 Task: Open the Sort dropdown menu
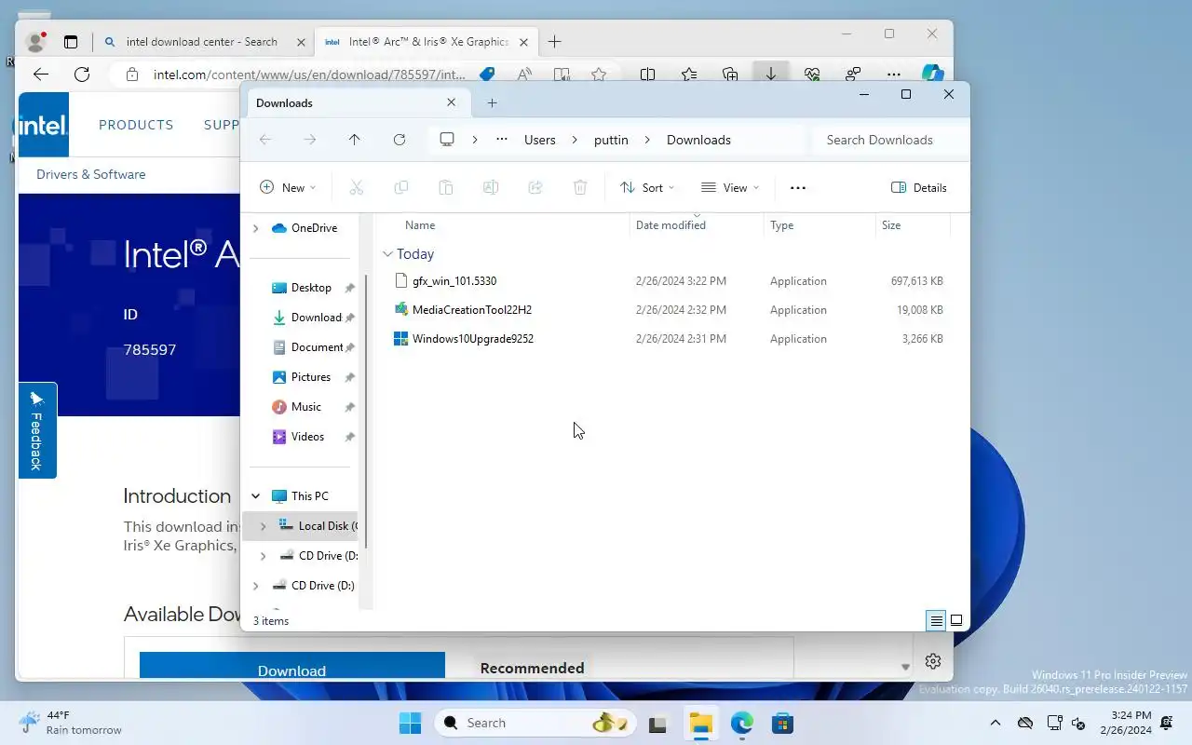click(647, 187)
